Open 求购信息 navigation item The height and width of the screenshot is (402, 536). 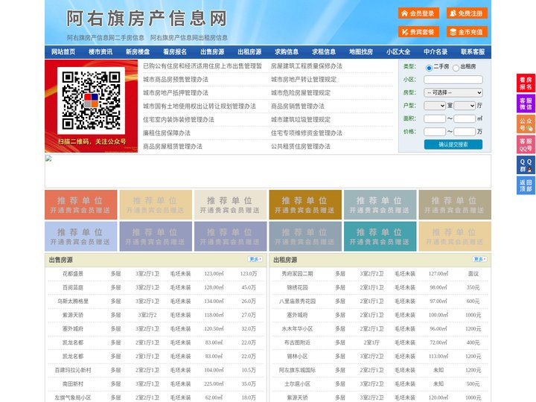287,52
